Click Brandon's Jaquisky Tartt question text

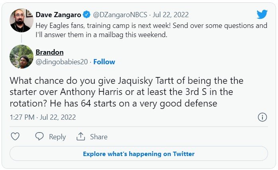click(132, 92)
